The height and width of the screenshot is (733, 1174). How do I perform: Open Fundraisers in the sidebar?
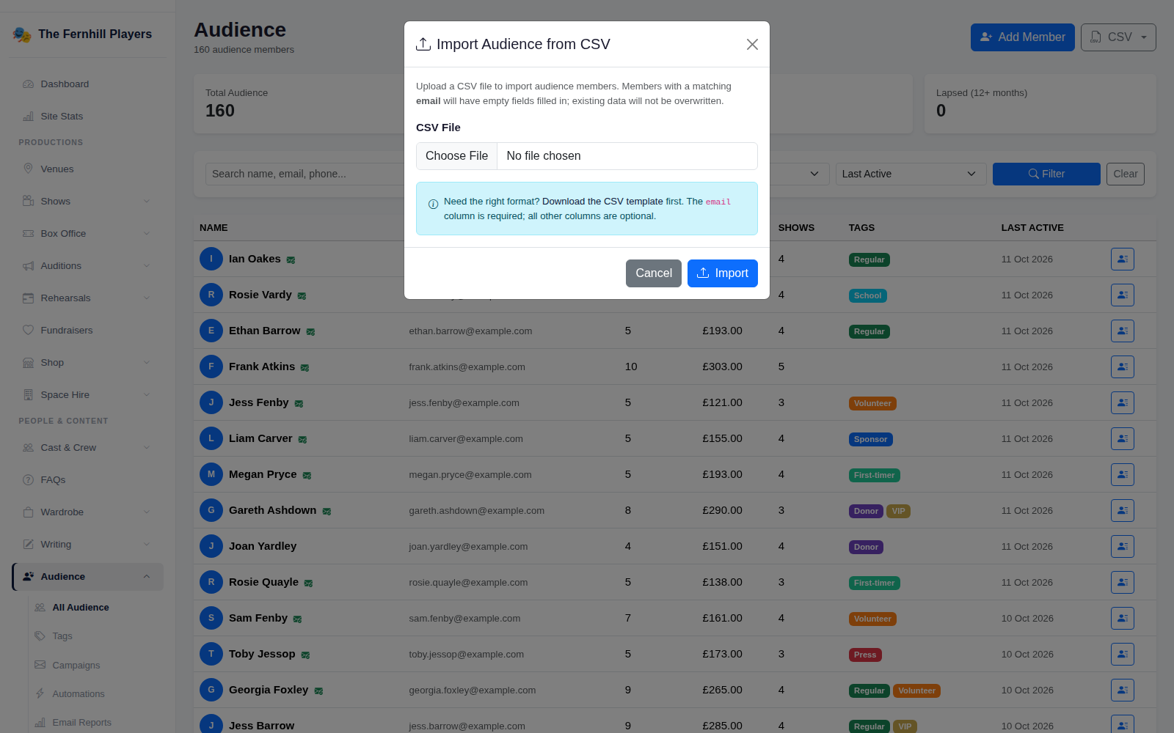88,331
